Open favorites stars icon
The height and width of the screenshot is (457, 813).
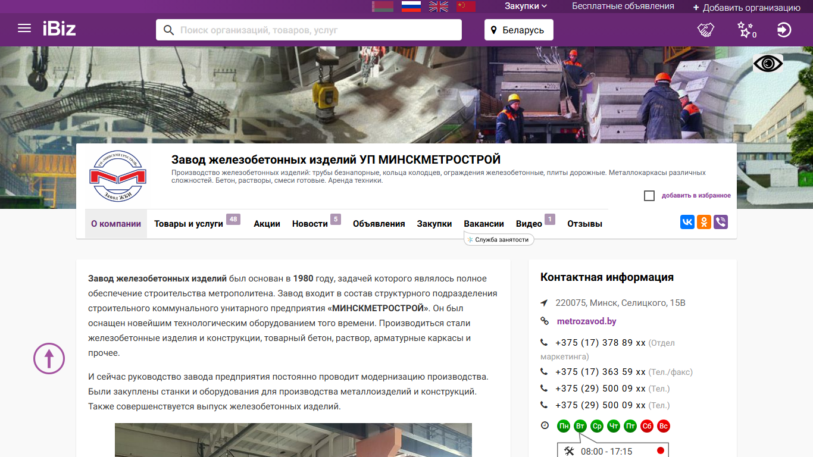(746, 30)
